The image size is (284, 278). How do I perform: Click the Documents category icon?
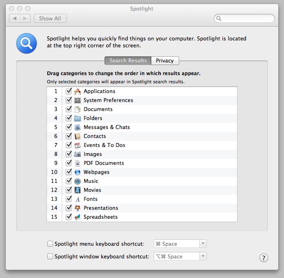pyautogui.click(x=78, y=109)
